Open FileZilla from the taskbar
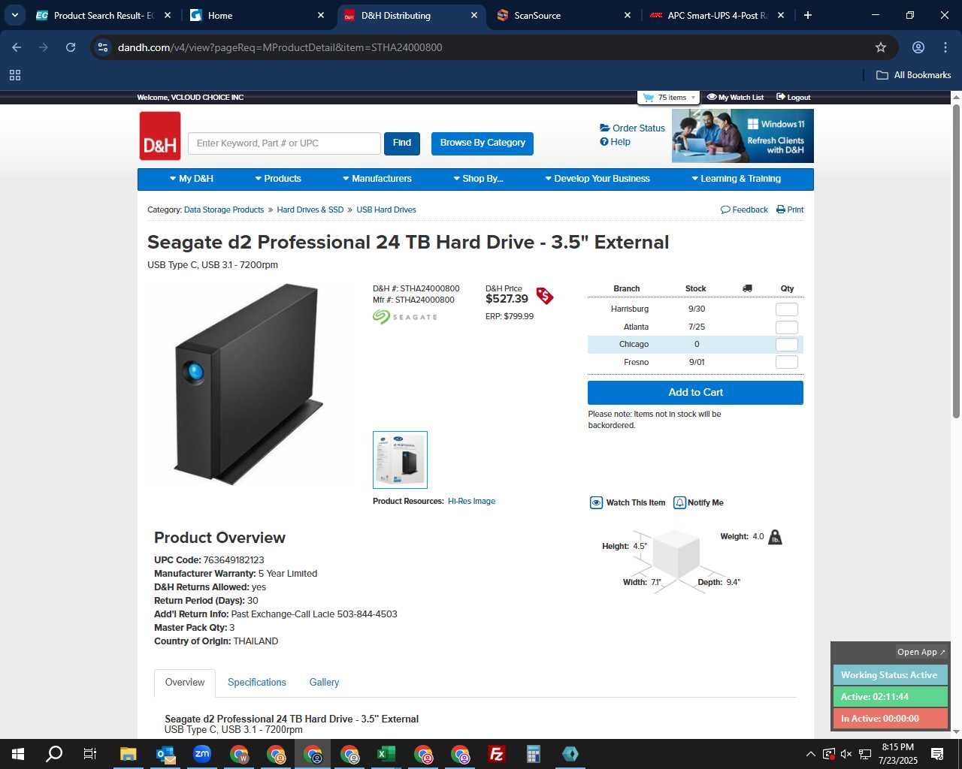The image size is (962, 769). [497, 754]
